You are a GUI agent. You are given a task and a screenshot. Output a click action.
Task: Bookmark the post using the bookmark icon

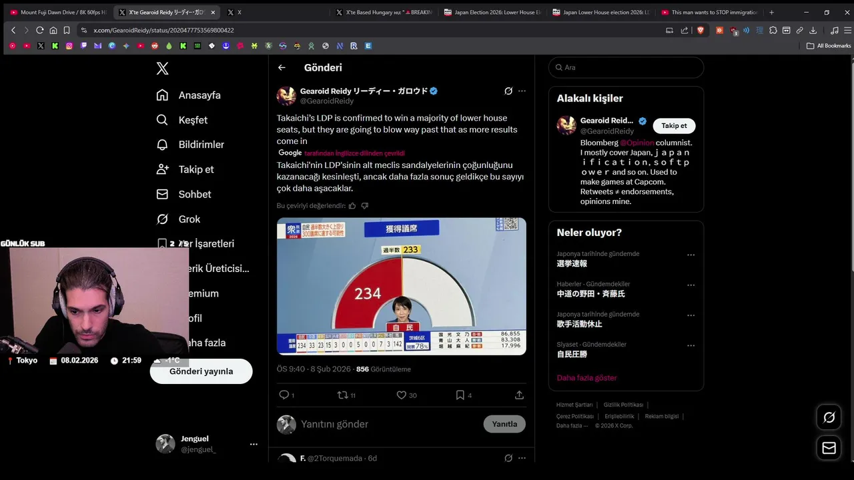click(x=460, y=395)
